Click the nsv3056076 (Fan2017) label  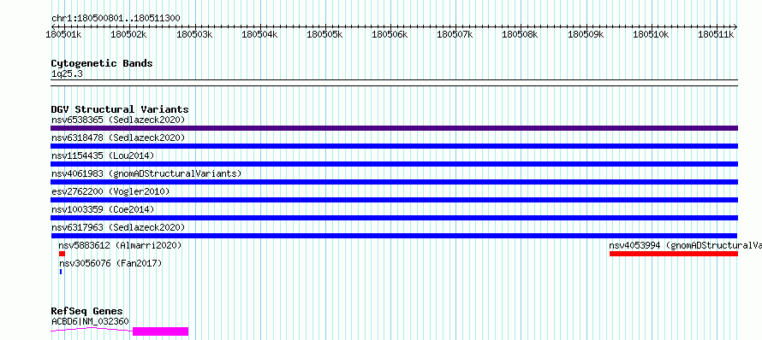(110, 263)
